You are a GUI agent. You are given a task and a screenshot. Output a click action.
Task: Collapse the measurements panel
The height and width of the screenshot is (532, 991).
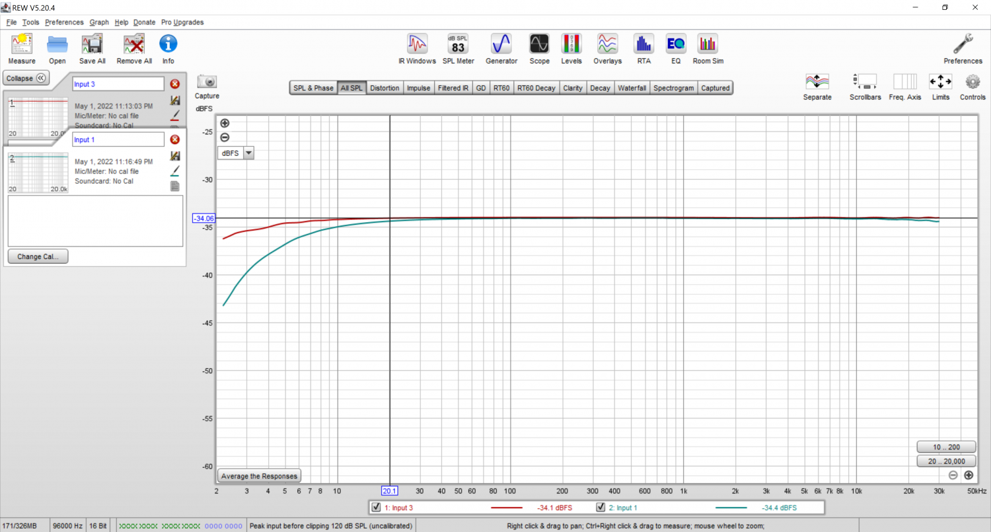[26, 78]
